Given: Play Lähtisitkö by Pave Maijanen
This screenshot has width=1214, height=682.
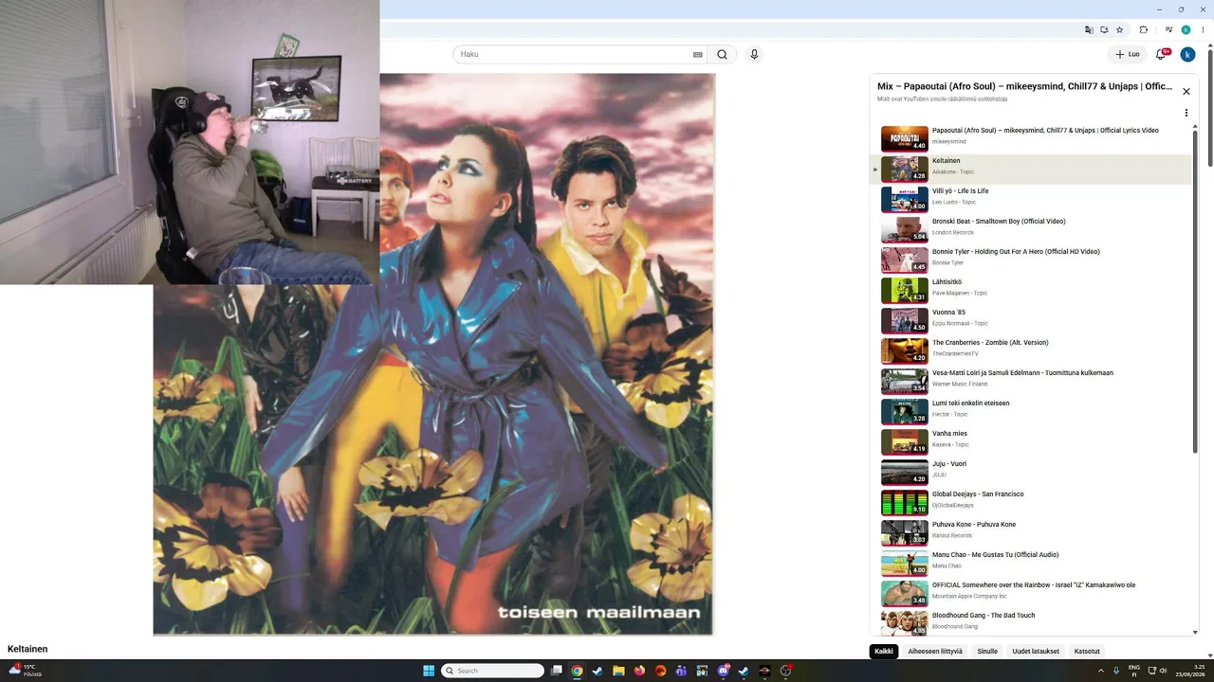Looking at the screenshot, I should [1031, 291].
